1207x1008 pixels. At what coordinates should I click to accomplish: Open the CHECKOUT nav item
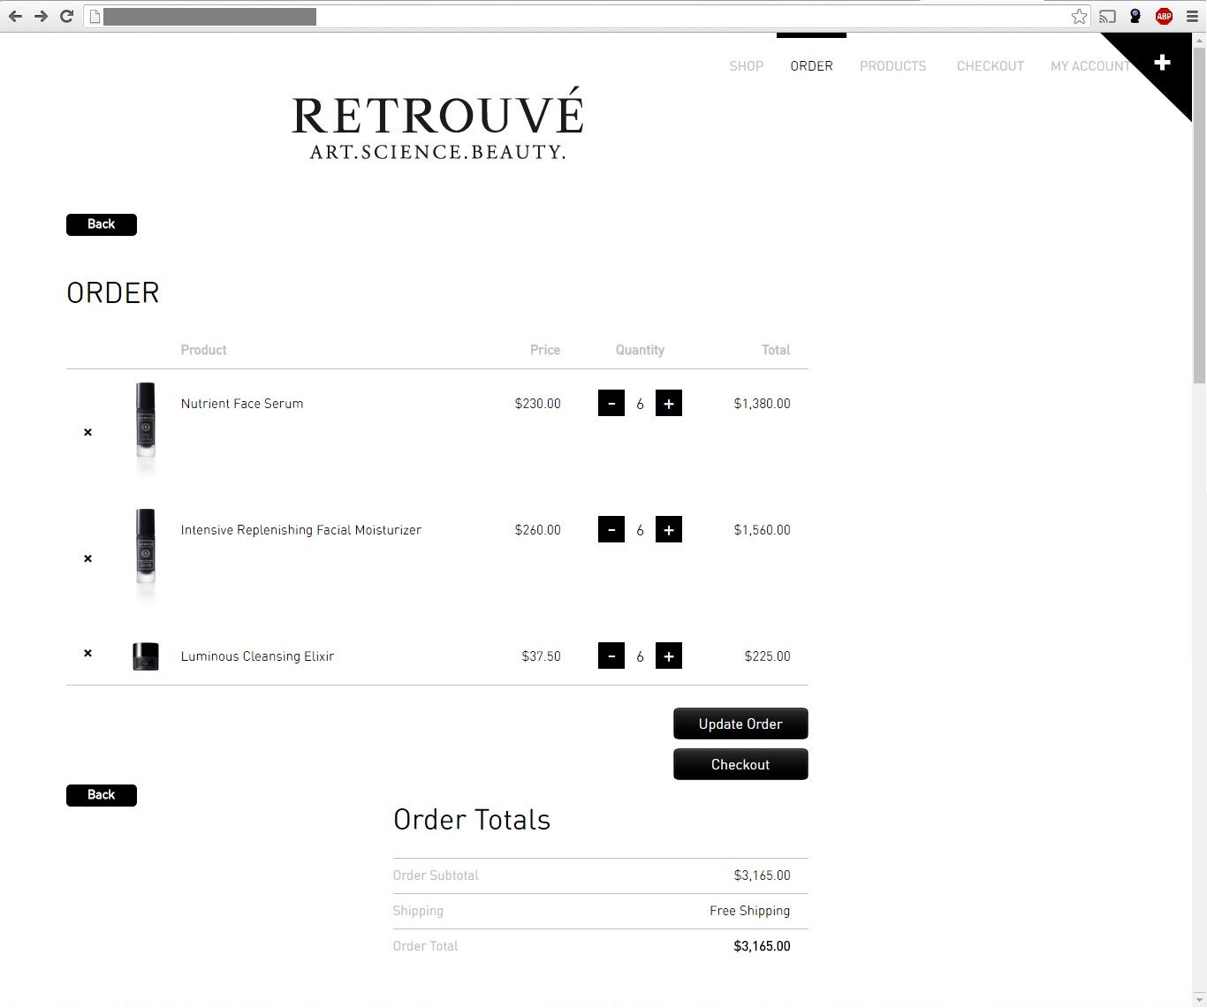(990, 66)
